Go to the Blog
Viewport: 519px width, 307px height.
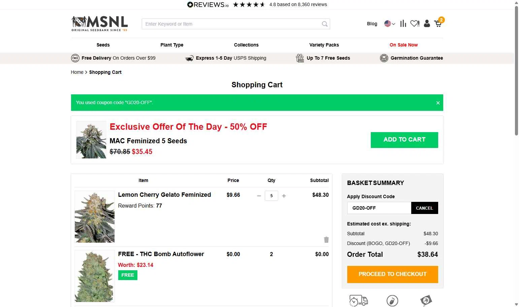372,24
